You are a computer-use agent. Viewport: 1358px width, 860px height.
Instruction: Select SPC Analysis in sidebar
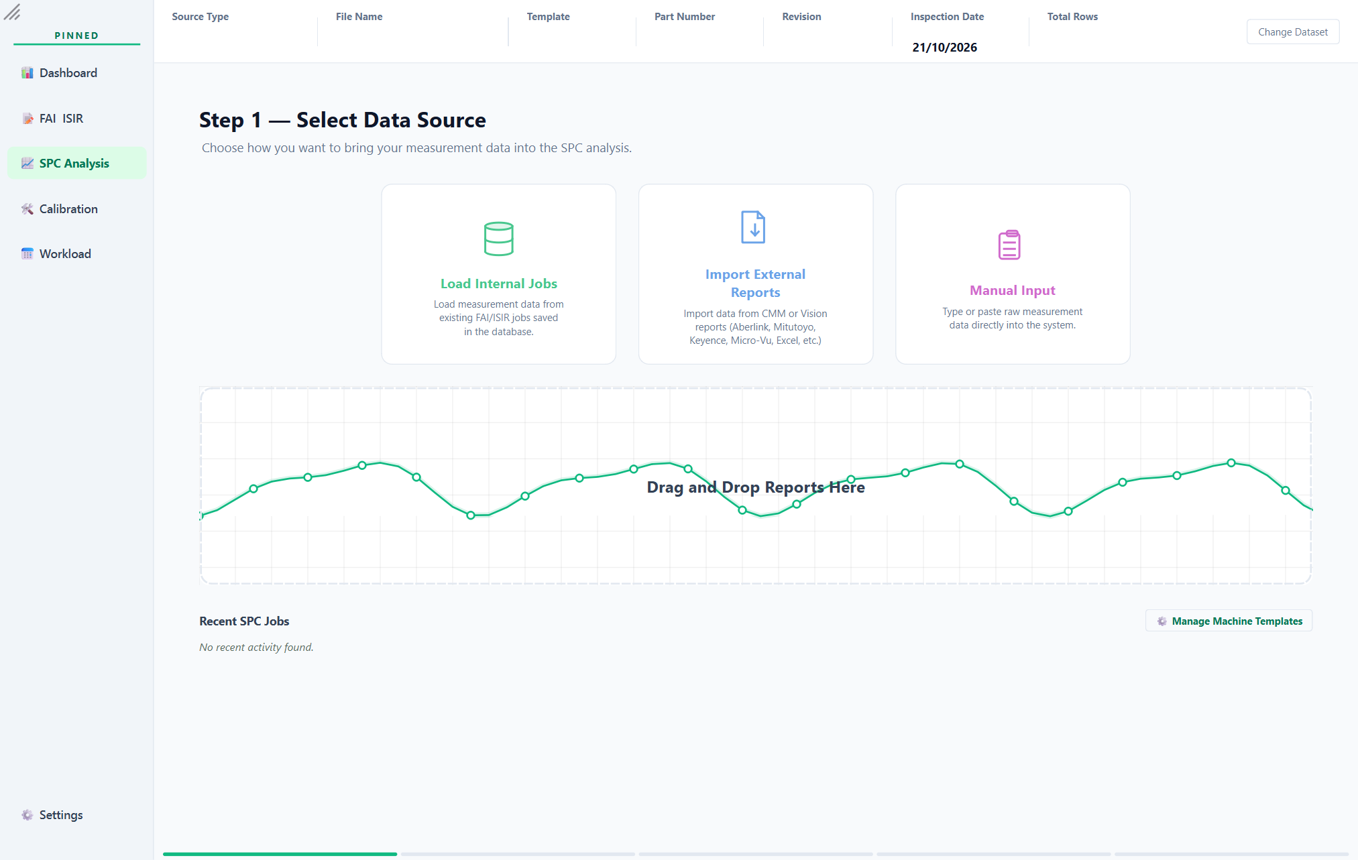[x=76, y=164]
